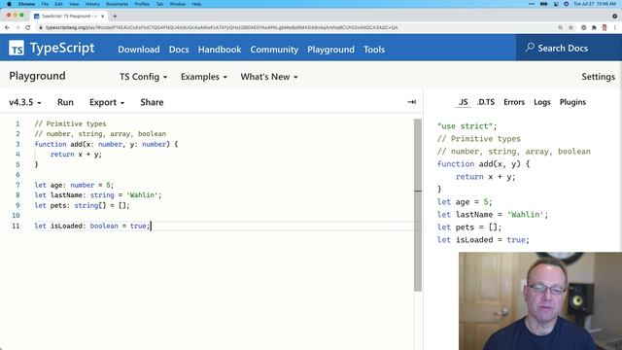Click the editor vertical scrollbar
Viewport: 622px width, 350px height.
click(x=418, y=205)
